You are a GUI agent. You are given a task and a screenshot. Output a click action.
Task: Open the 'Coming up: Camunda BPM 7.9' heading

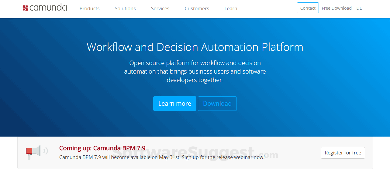102,148
